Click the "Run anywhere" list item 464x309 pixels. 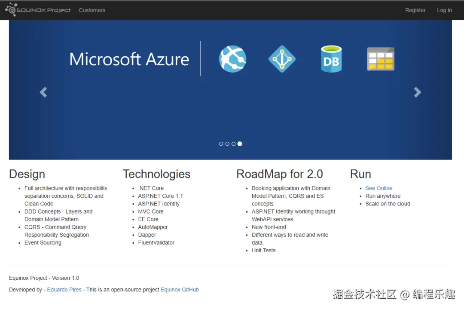coord(383,196)
